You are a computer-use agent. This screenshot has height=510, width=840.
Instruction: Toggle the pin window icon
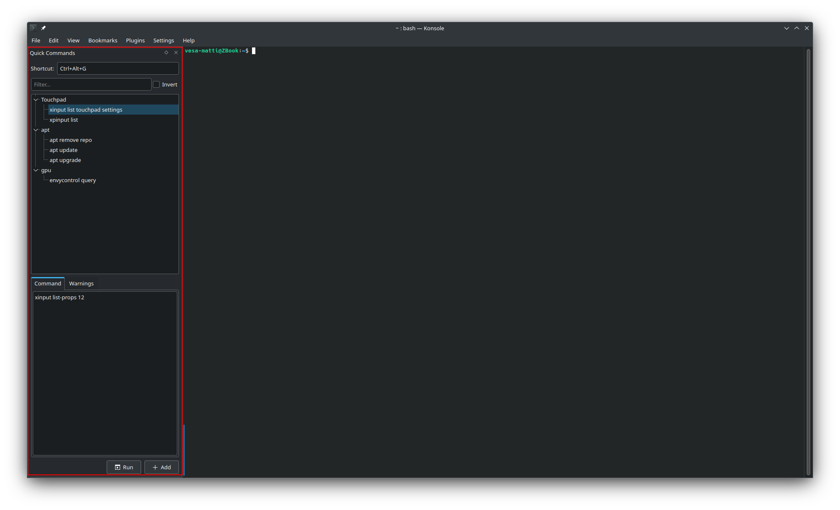pyautogui.click(x=43, y=28)
